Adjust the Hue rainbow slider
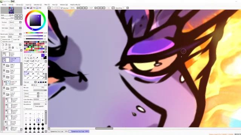The width and height of the screenshot is (241, 135). pyautogui.click(x=34, y=33)
